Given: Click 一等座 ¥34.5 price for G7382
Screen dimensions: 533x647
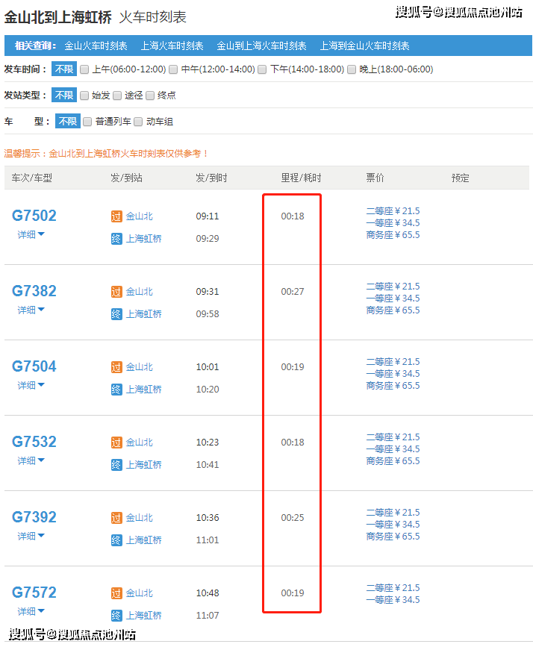Looking at the screenshot, I should [393, 299].
